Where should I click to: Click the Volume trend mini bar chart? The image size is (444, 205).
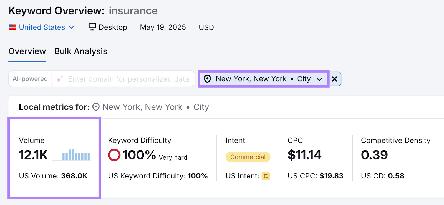75,155
